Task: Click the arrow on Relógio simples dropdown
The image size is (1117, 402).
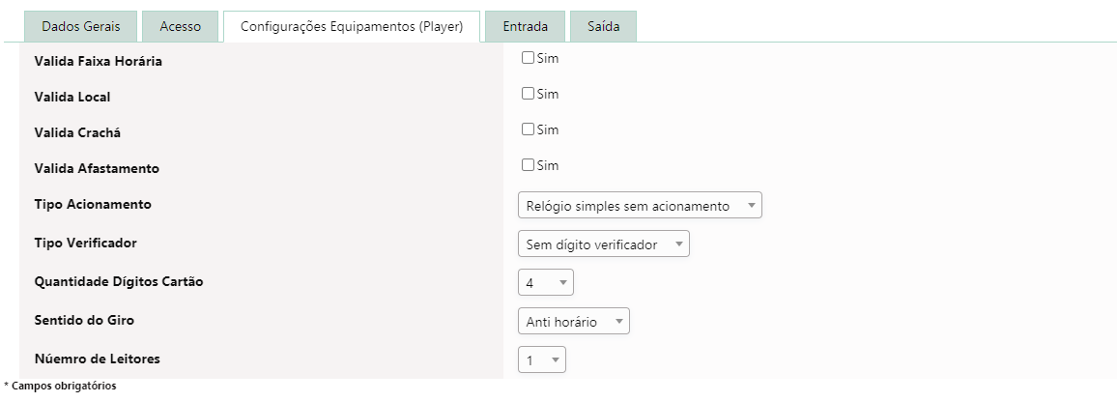Action: click(751, 206)
